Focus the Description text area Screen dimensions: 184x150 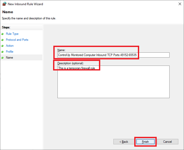coord(113,83)
